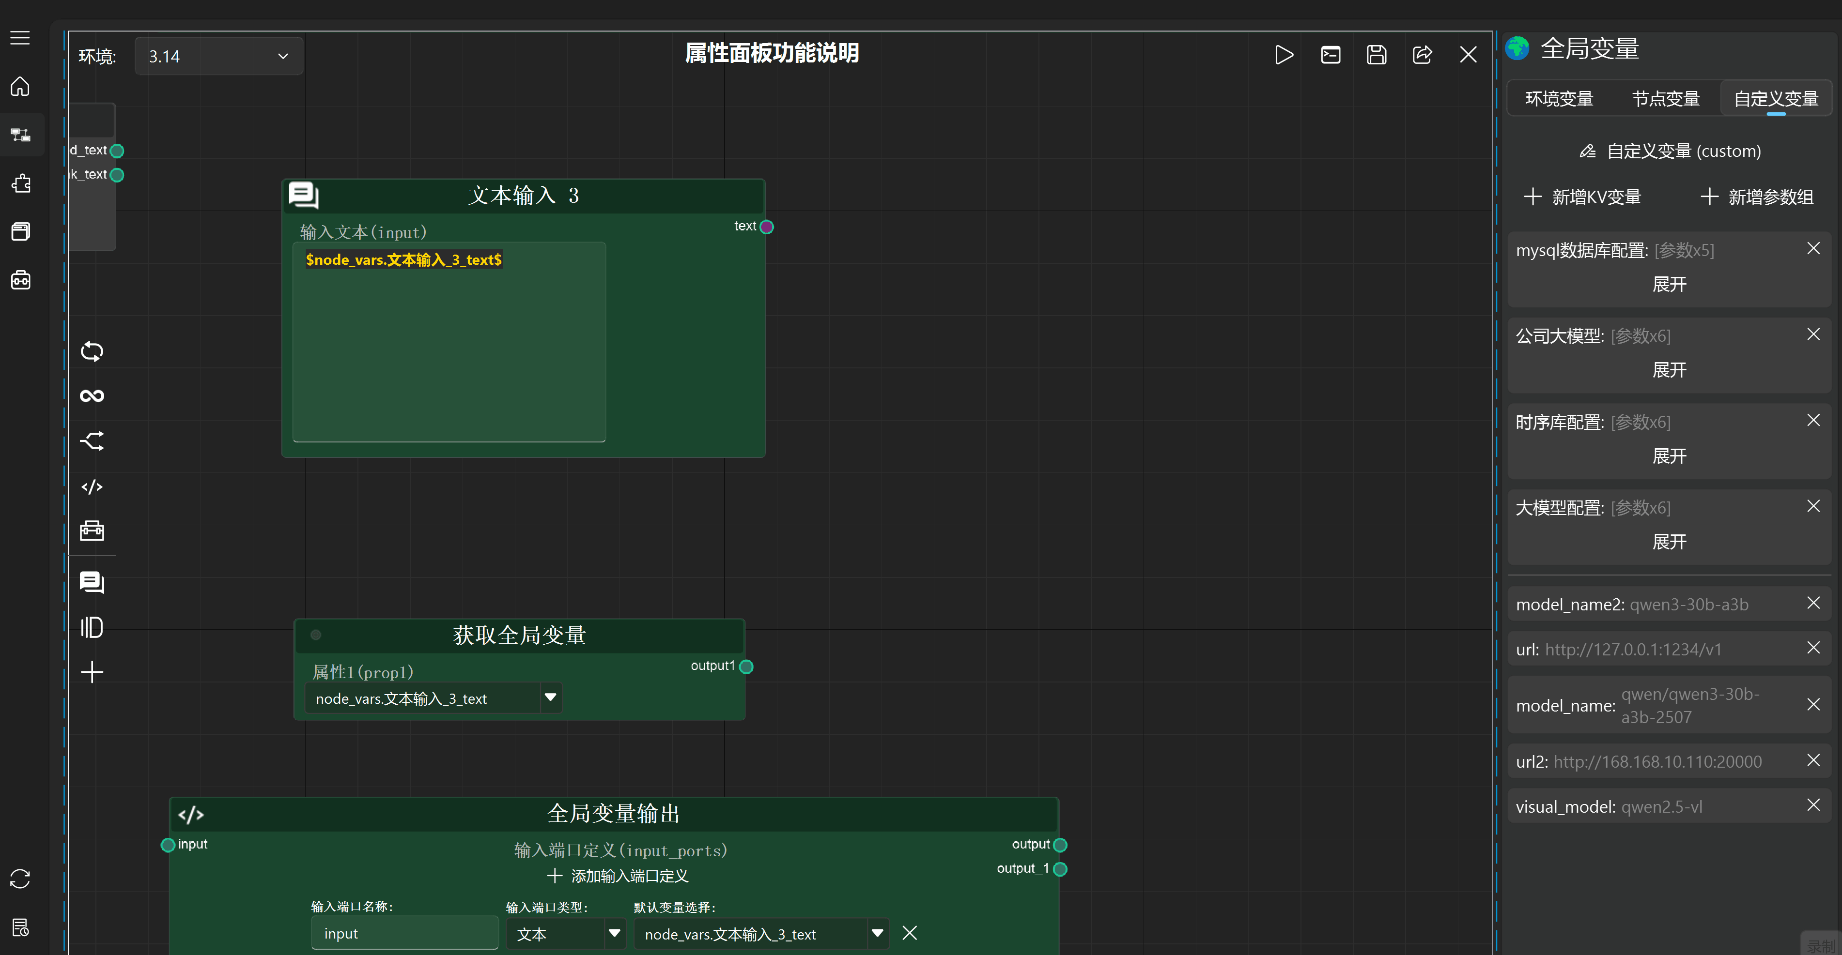Viewport: 1842px width, 955px height.
Task: Open the terminal console icon
Action: [1330, 55]
